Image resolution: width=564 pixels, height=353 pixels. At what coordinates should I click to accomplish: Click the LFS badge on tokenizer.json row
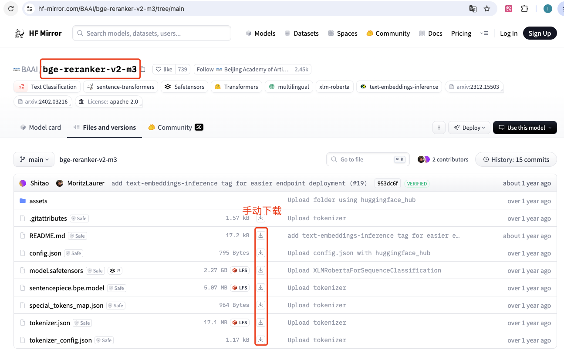(x=240, y=323)
